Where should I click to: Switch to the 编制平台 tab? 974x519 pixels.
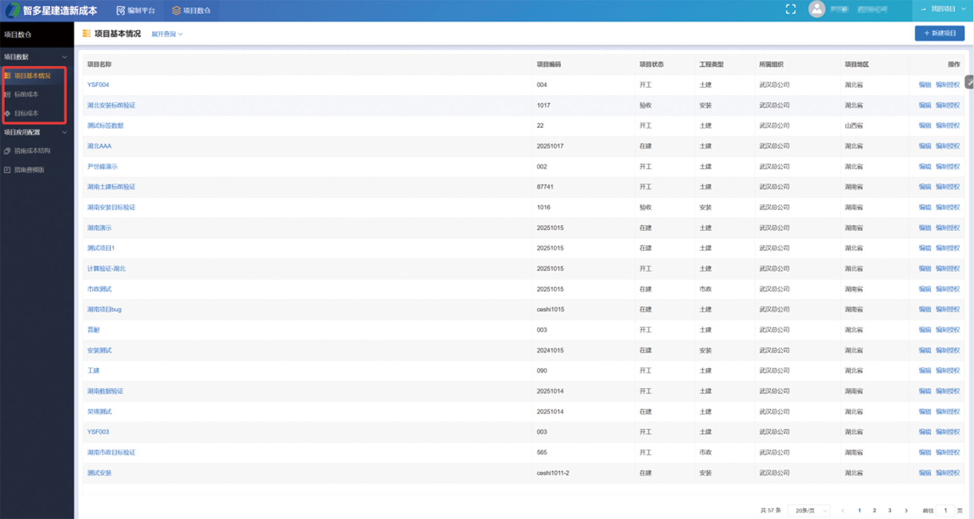pyautogui.click(x=136, y=10)
